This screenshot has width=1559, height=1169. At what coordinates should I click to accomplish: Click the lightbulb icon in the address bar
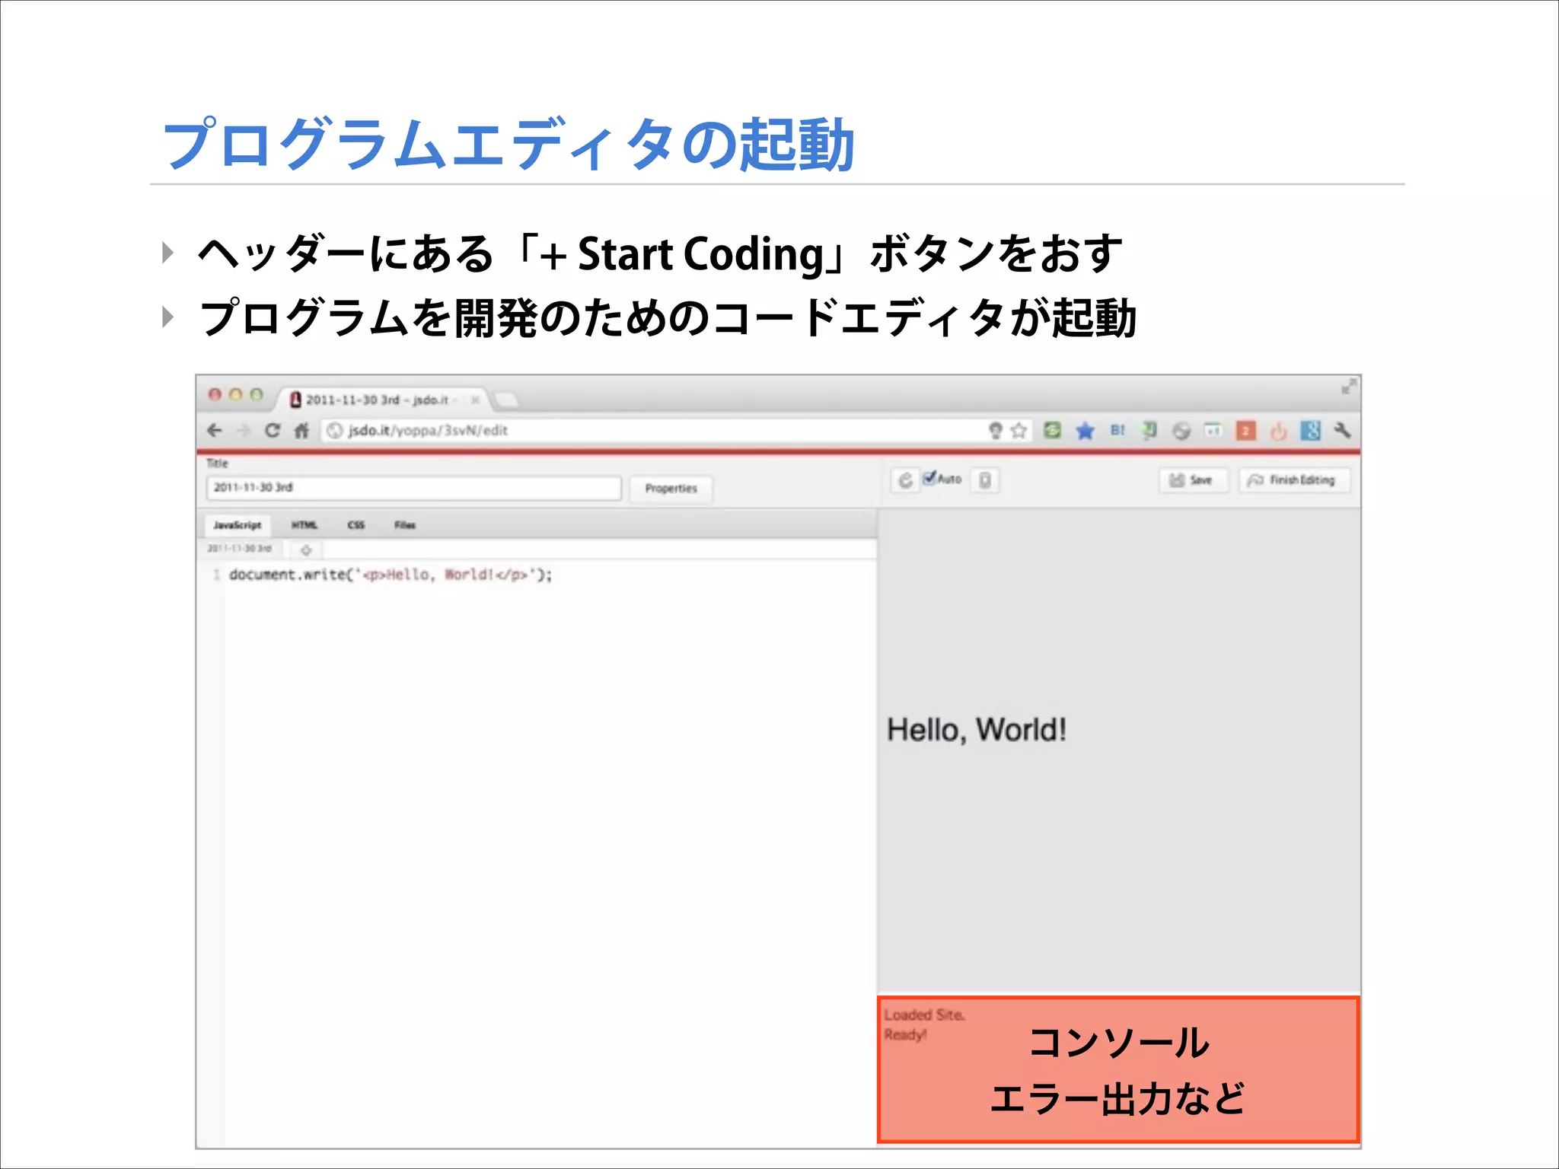pos(995,431)
